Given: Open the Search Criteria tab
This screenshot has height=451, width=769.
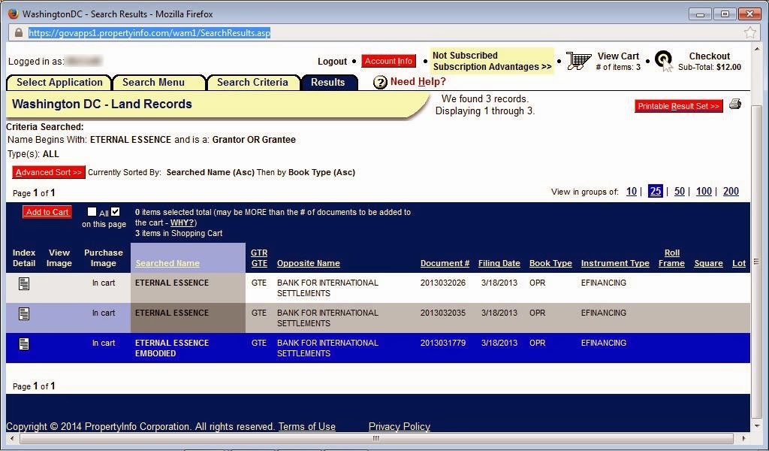Looking at the screenshot, I should [252, 83].
